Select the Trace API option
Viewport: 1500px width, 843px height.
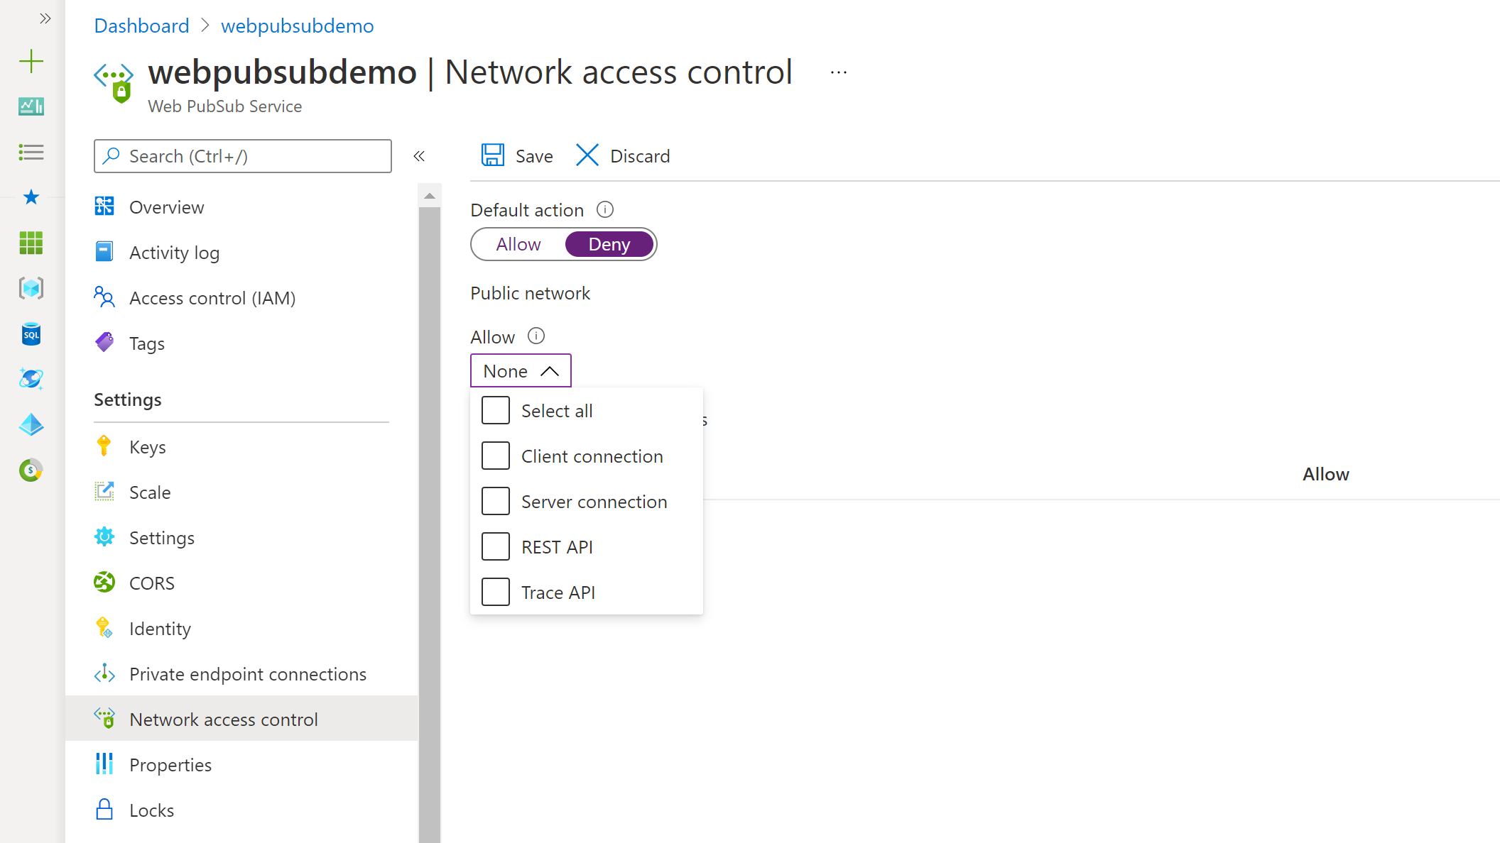(496, 592)
